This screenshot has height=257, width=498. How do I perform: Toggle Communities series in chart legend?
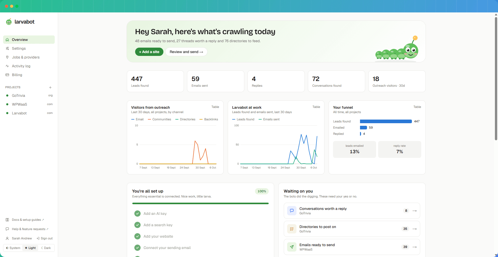pyautogui.click(x=160, y=119)
